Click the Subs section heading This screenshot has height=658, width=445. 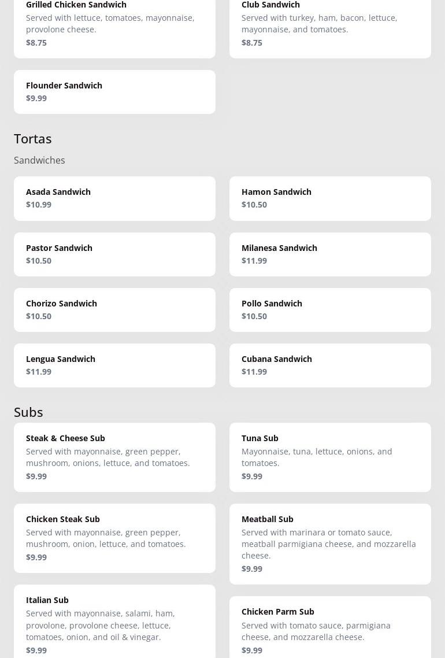click(x=28, y=412)
